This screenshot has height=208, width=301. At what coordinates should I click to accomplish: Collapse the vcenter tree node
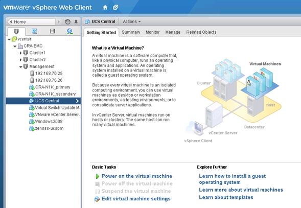point(9,39)
